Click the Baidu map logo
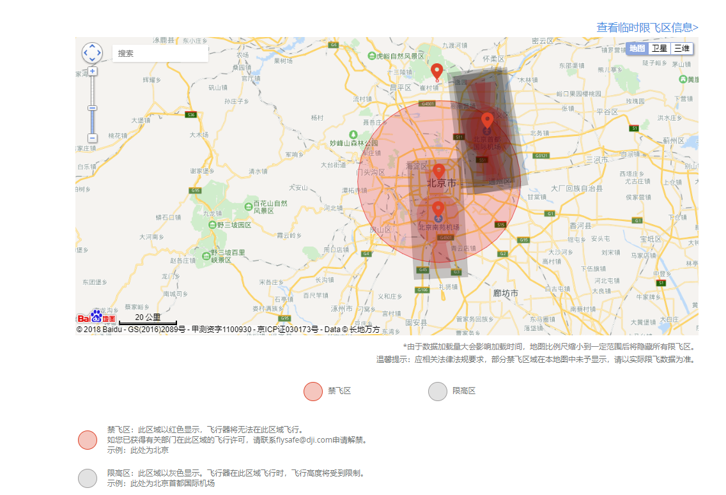726x495 pixels. pos(97,317)
